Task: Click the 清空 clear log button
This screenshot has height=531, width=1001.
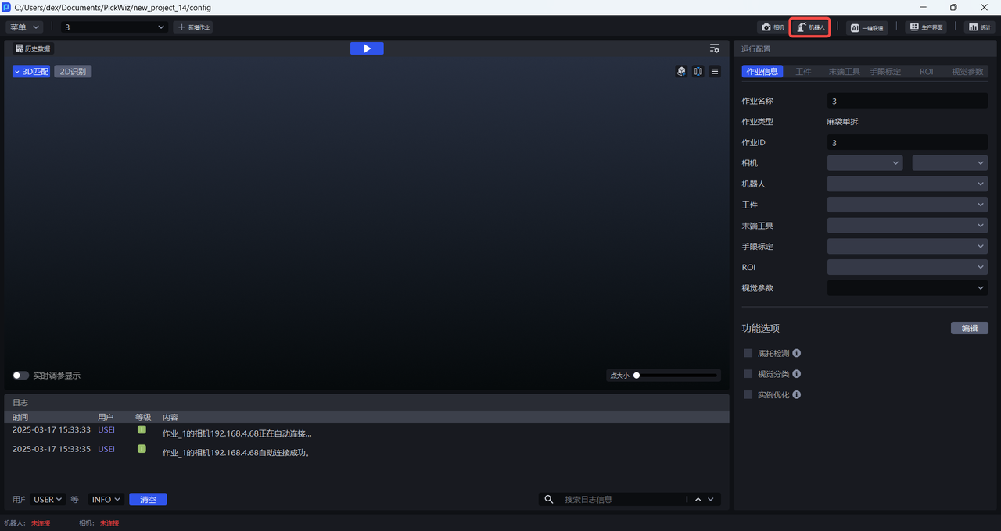Action: 148,500
